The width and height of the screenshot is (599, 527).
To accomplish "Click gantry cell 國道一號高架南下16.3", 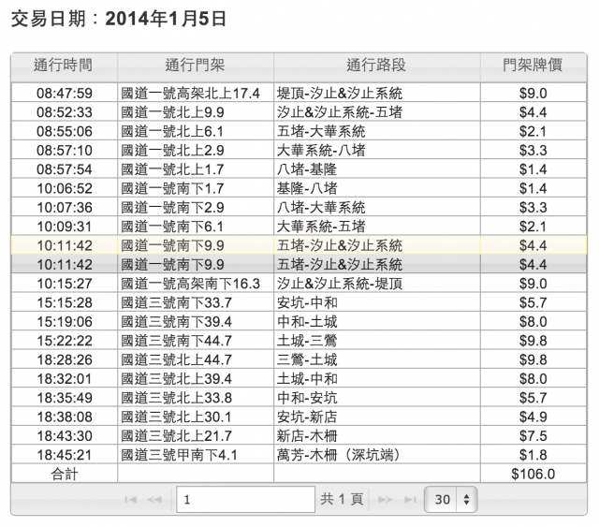I will [196, 284].
